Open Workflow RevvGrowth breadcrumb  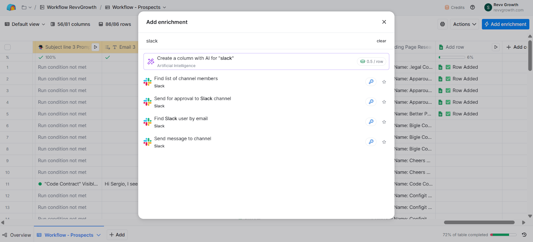[68, 7]
